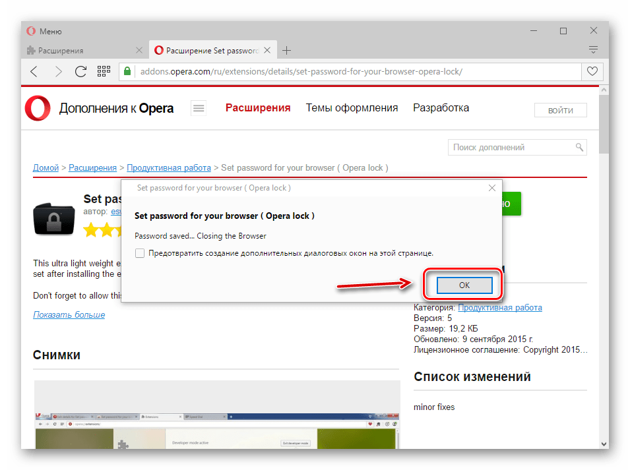Open Расширения navigation item
Viewport: 630px width, 470px height.
[x=258, y=107]
